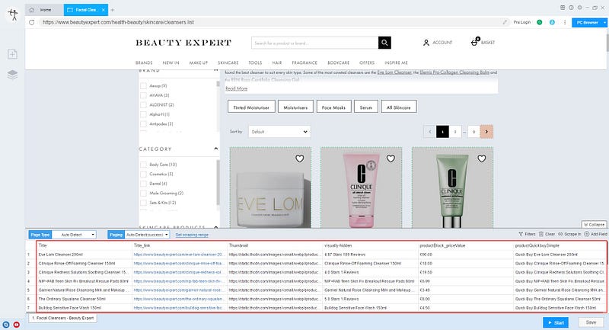Check the Antipodes brand checkbox
Viewport: 609px width, 330px height.
[143, 124]
